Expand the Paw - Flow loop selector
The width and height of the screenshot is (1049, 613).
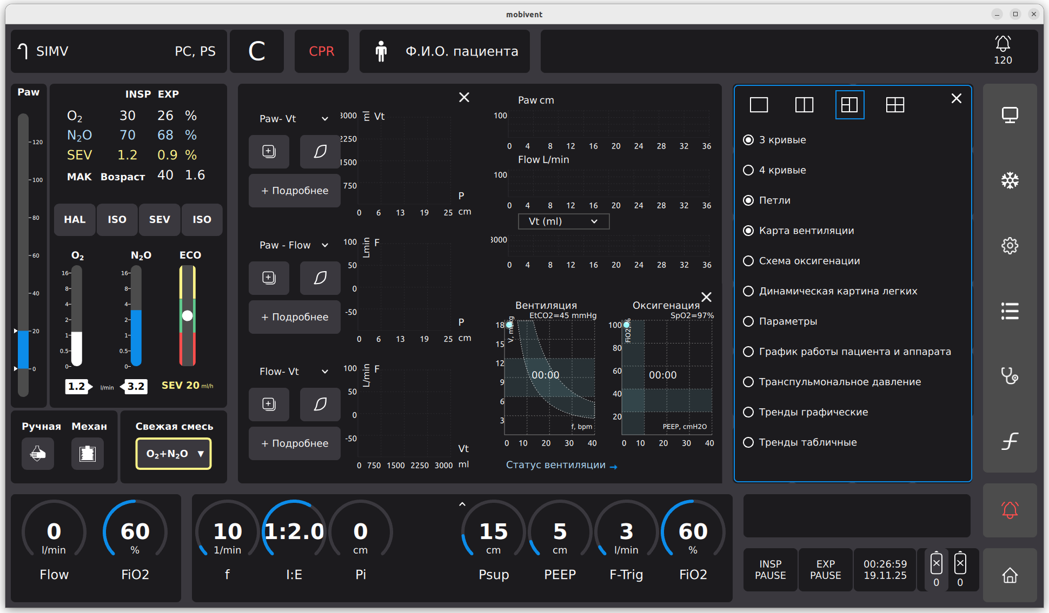294,245
